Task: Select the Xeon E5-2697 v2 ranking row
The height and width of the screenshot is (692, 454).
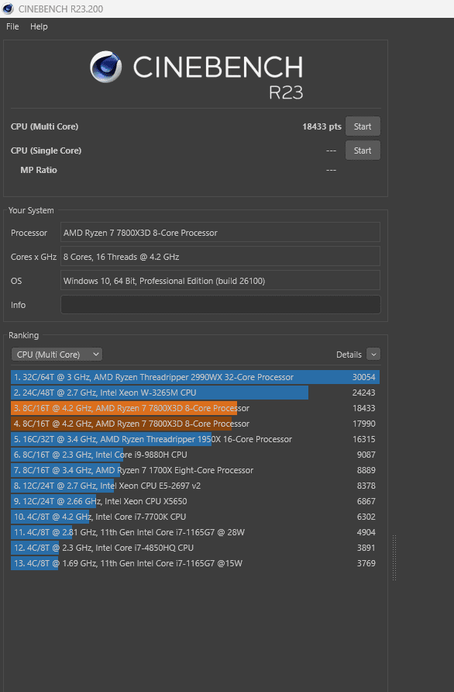Action: (x=195, y=486)
